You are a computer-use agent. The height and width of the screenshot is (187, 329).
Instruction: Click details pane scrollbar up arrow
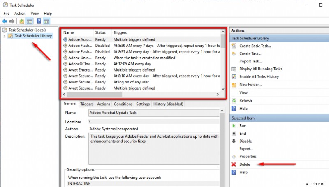222,111
